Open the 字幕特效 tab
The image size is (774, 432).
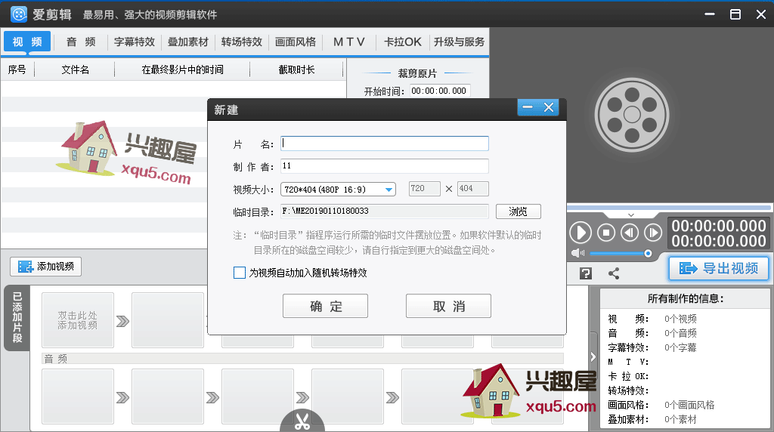[x=135, y=42]
